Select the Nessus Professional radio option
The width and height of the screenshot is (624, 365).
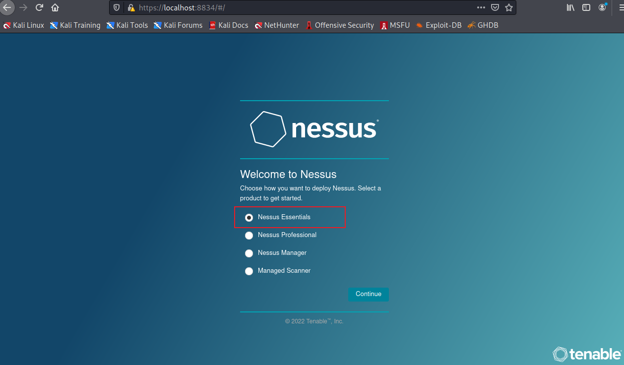coord(249,235)
